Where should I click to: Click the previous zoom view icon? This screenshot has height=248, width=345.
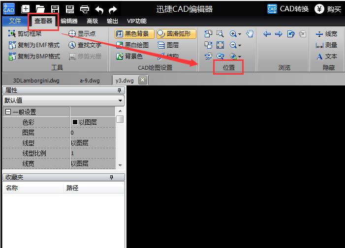[220, 56]
